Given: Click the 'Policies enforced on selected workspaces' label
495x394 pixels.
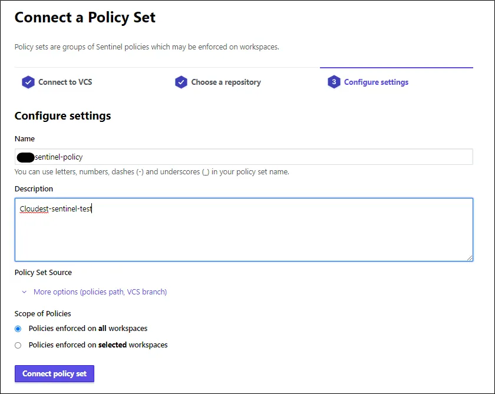Looking at the screenshot, I should pyautogui.click(x=98, y=345).
